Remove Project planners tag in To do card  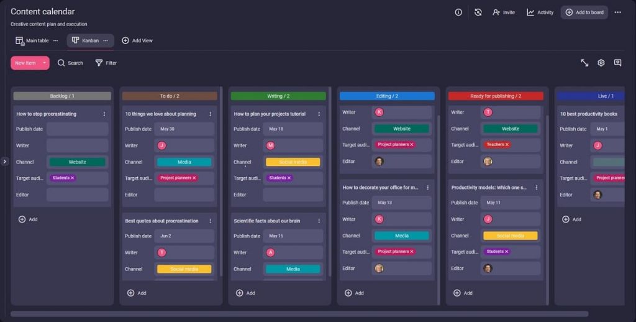(x=194, y=178)
